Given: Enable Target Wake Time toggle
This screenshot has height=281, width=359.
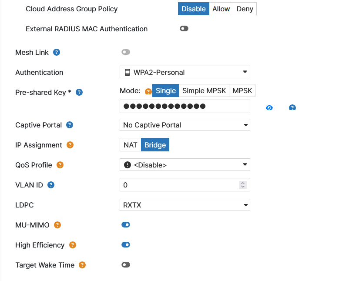Looking at the screenshot, I should tap(126, 265).
